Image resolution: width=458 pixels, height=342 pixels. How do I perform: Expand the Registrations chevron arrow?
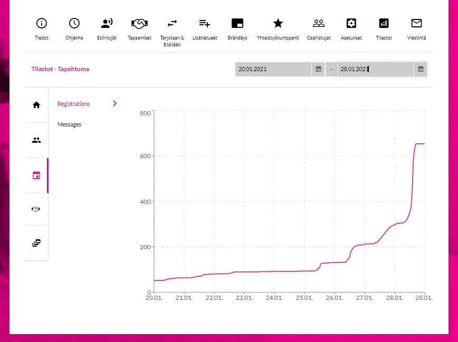pos(115,103)
